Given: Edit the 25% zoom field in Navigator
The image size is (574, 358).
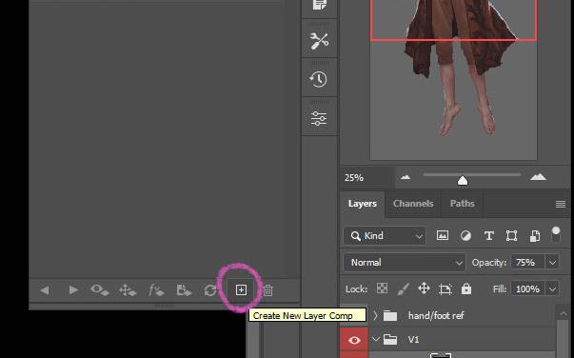Looking at the screenshot, I should 367,178.
